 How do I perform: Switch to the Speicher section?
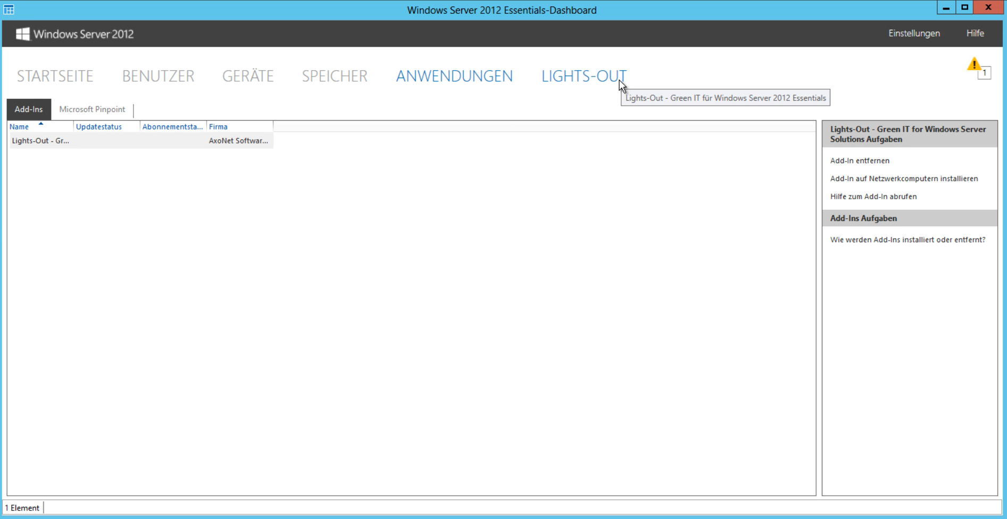tap(335, 76)
